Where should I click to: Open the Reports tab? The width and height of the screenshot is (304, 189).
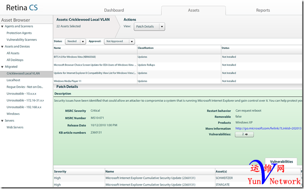click(263, 10)
